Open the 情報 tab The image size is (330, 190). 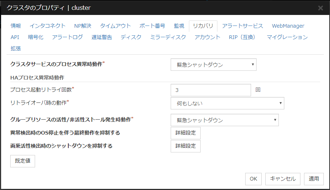tap(16, 26)
